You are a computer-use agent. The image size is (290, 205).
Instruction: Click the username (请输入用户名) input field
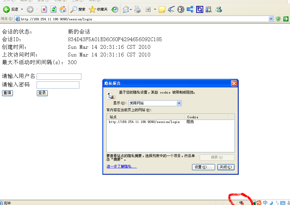click(x=59, y=76)
